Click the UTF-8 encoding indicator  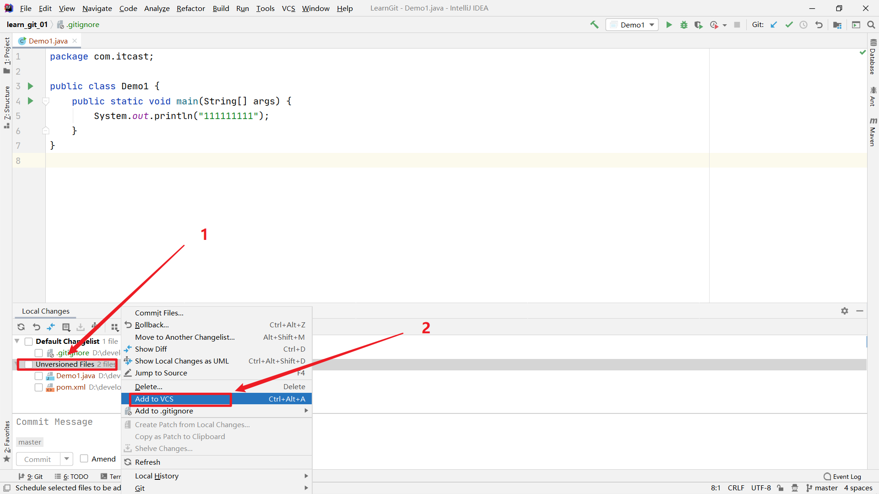coord(761,488)
